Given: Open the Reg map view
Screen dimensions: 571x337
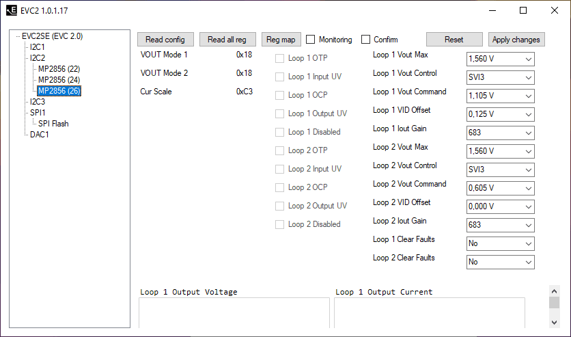Looking at the screenshot, I should click(x=281, y=40).
